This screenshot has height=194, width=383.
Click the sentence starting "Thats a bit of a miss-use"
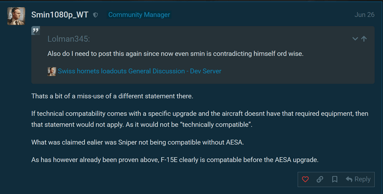(x=112, y=96)
